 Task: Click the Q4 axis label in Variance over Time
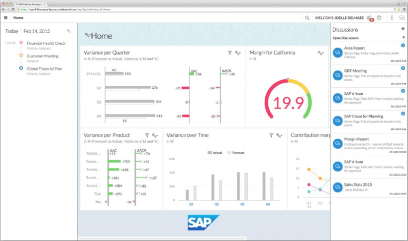click(268, 204)
